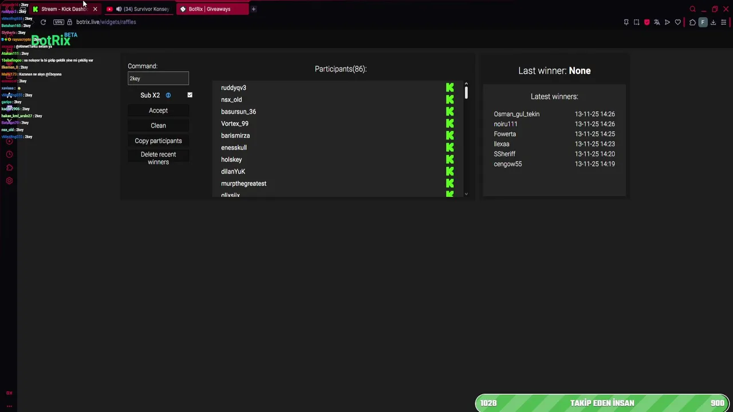Toggle the Sub X2 checkbox
733x412 pixels.
click(190, 95)
